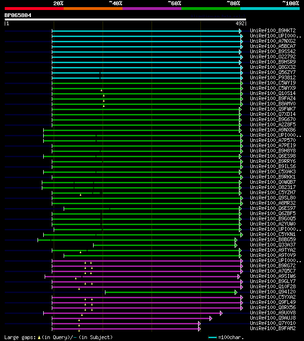
Task: Click the UniRef100_A7PEI9 label
Action: click(x=273, y=145)
